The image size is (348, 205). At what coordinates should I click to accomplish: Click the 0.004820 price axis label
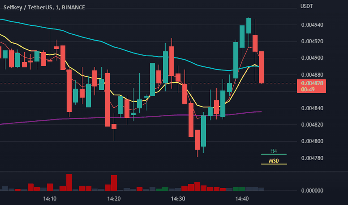[312, 125]
